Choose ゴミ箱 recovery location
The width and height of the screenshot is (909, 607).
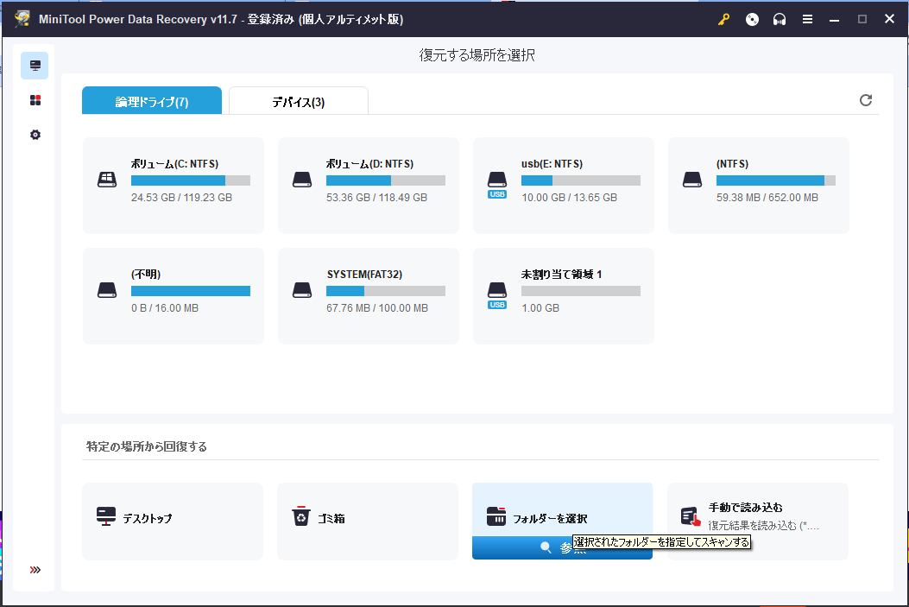(x=368, y=522)
